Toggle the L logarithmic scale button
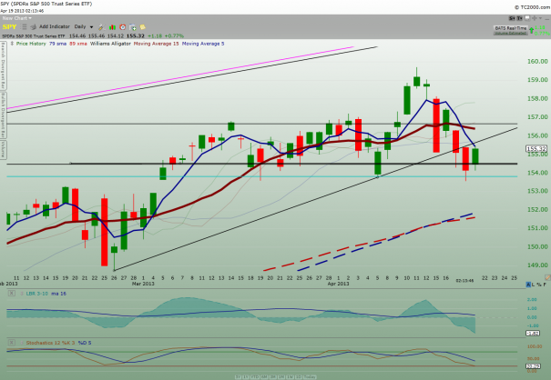Viewport: 551px width, 380px height. [x=534, y=285]
